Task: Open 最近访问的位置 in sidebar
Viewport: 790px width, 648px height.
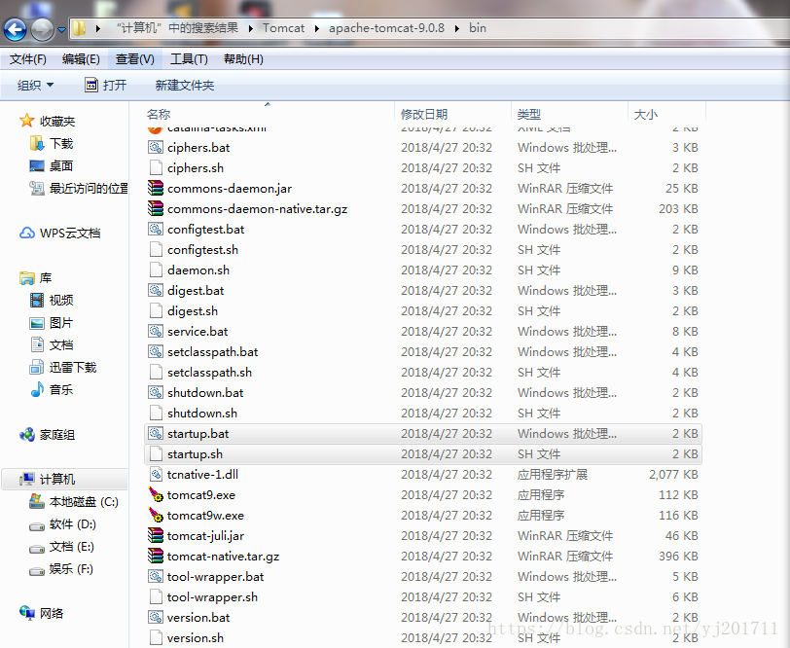Action: pos(79,189)
